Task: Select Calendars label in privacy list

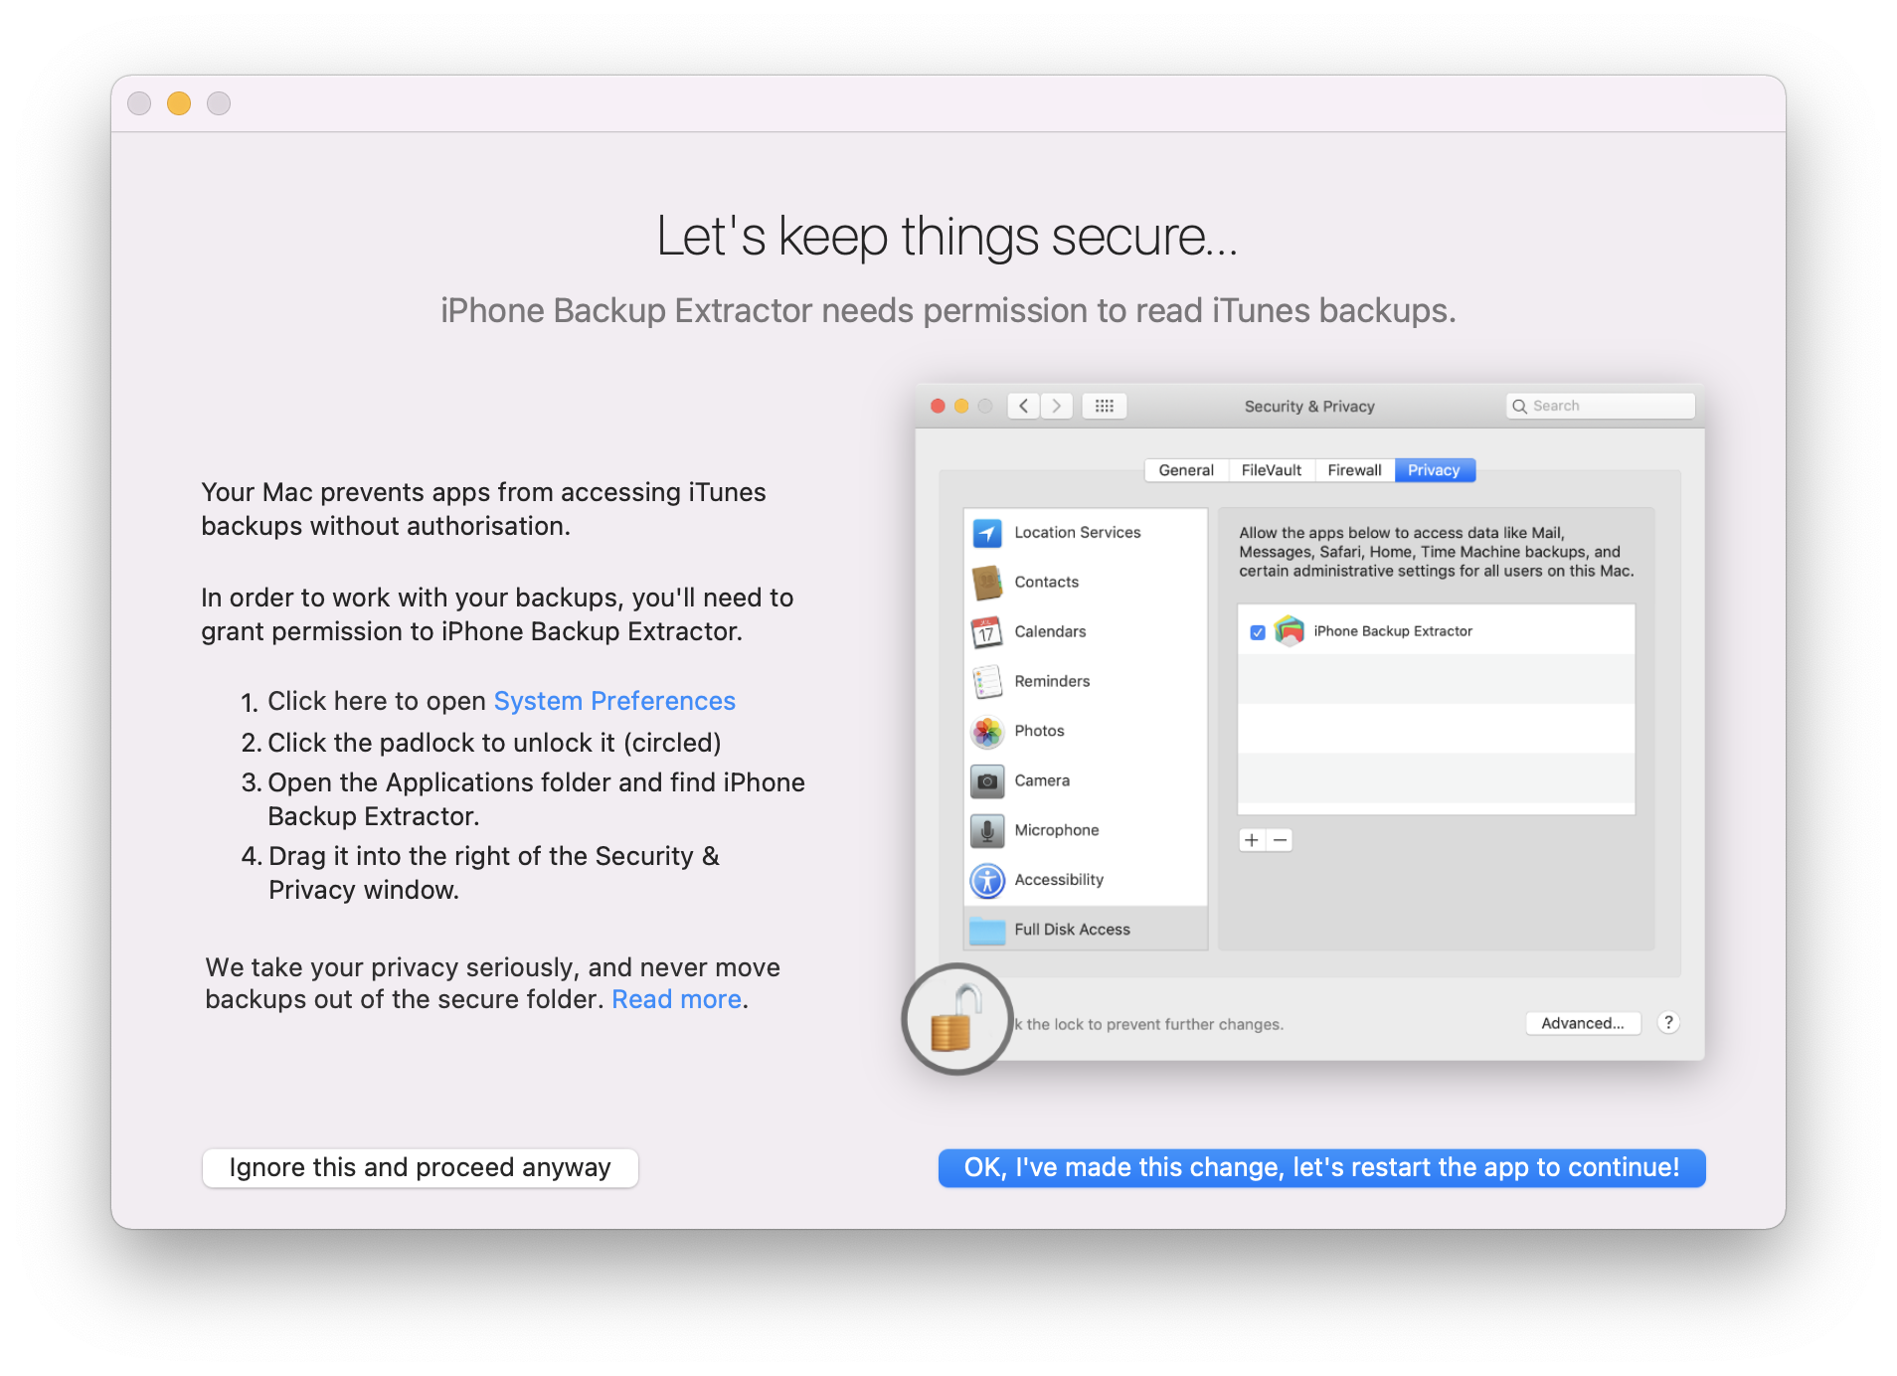Action: (x=1050, y=632)
